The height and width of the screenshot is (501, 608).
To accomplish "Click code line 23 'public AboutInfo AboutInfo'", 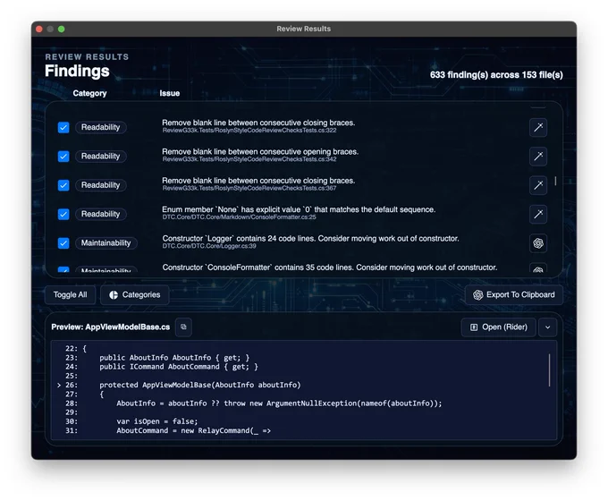I will tap(174, 358).
